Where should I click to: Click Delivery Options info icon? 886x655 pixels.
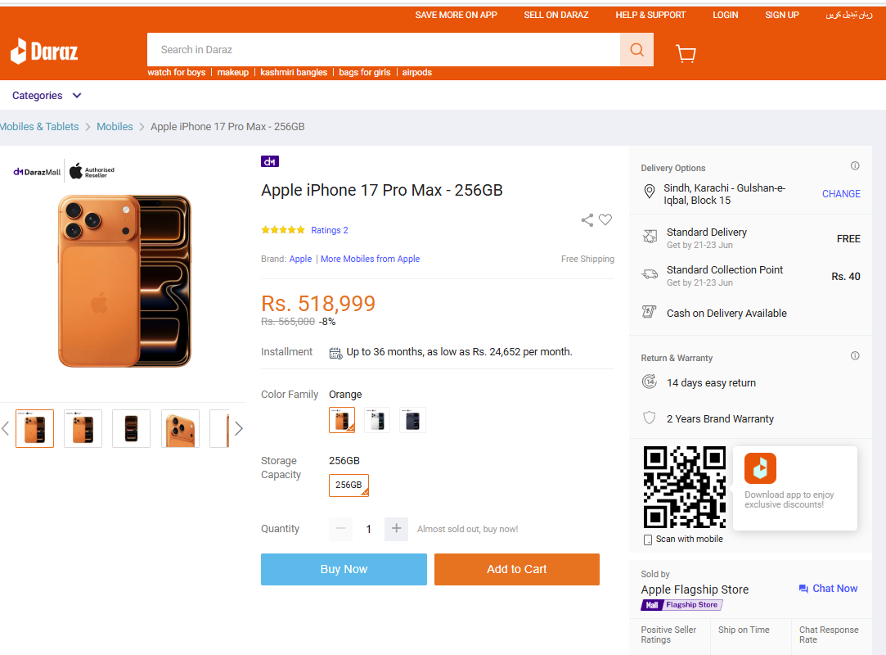click(x=855, y=165)
